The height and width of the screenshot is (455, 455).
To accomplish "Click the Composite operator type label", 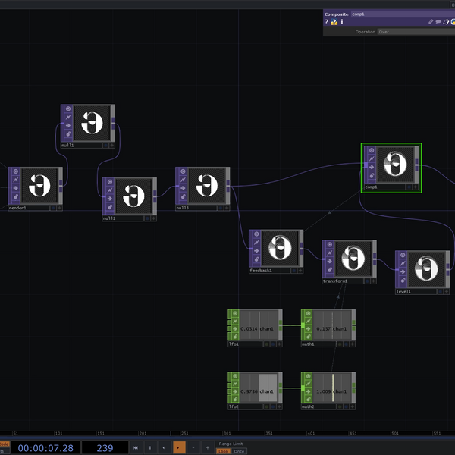I will [336, 14].
